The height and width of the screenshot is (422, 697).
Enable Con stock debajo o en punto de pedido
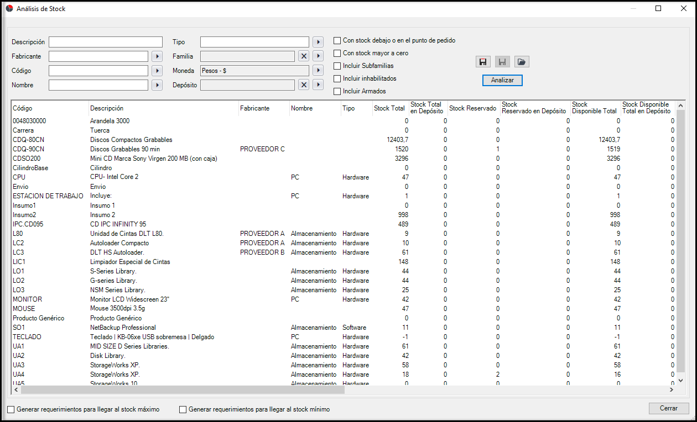(x=337, y=40)
